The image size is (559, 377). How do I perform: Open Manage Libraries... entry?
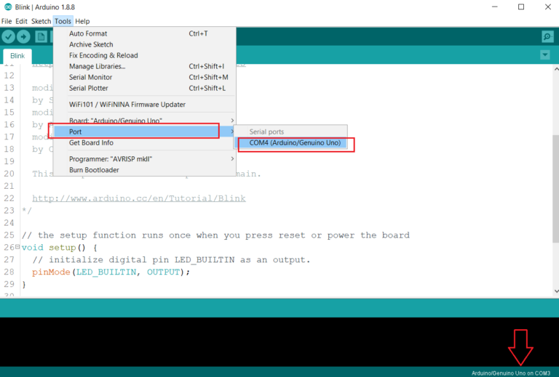[145, 67]
